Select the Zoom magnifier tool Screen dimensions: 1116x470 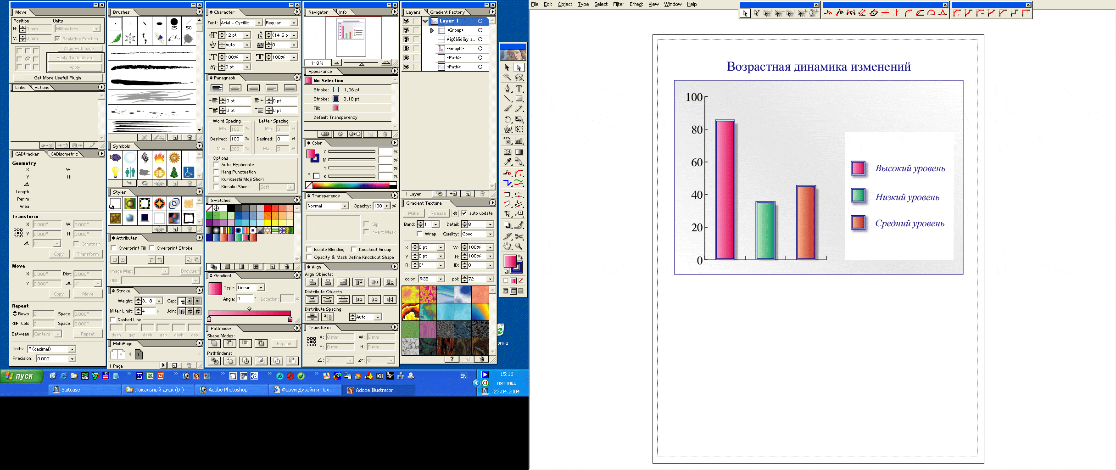click(519, 246)
